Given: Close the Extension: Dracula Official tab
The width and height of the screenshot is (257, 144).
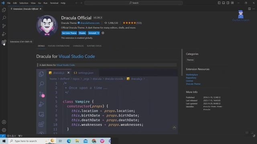Looking at the screenshot, I should pos(41,9).
